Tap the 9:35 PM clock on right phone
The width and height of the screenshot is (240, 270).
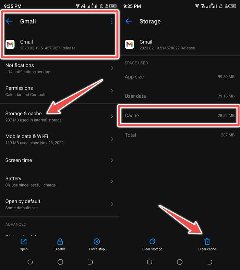[132, 6]
